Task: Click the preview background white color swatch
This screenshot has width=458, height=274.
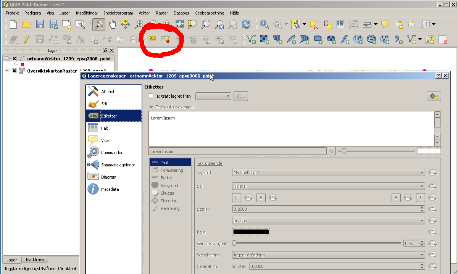Action: tap(429, 151)
